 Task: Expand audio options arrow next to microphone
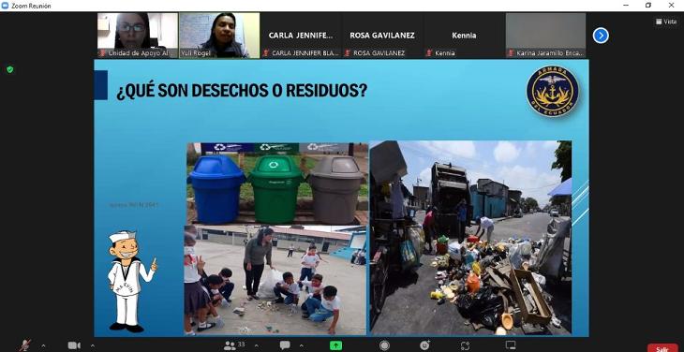(43, 345)
